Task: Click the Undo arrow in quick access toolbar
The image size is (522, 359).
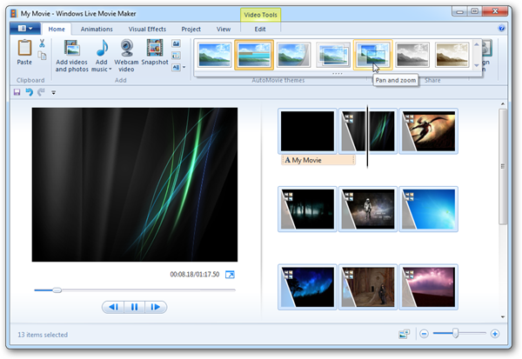Action: click(x=29, y=92)
